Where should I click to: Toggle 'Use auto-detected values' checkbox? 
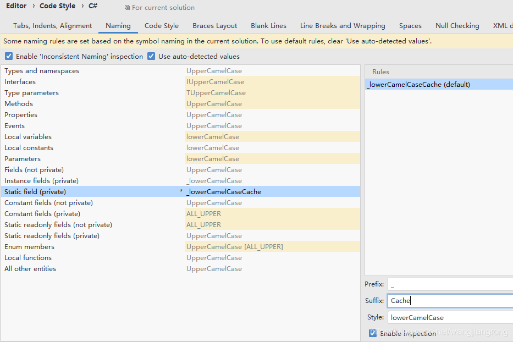point(151,56)
